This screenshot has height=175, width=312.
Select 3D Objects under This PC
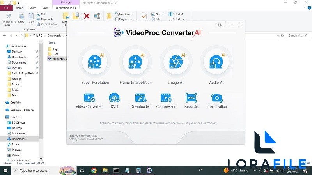point(18,122)
